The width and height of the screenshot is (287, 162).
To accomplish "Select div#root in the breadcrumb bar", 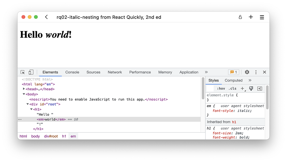I will click(x=51, y=136).
